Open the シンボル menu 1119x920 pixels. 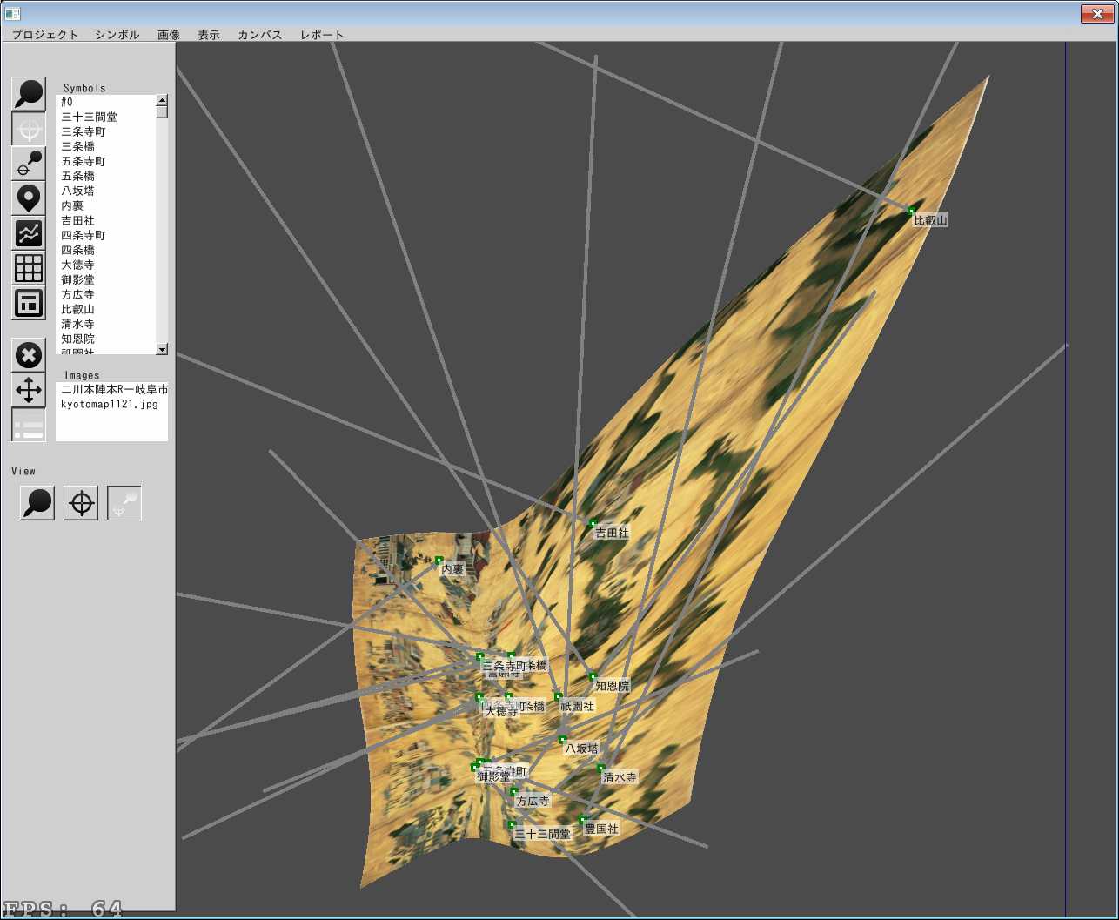117,35
